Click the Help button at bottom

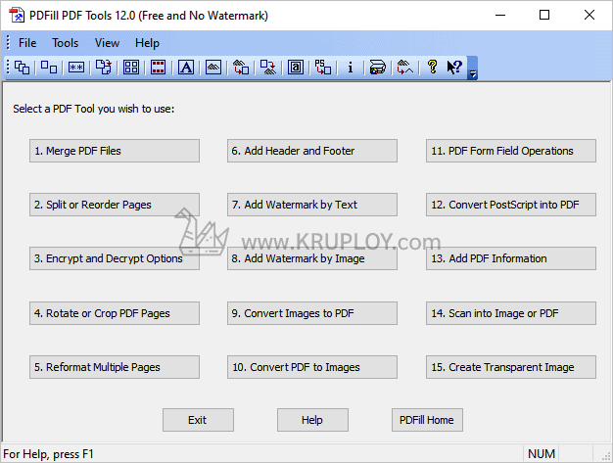312,420
